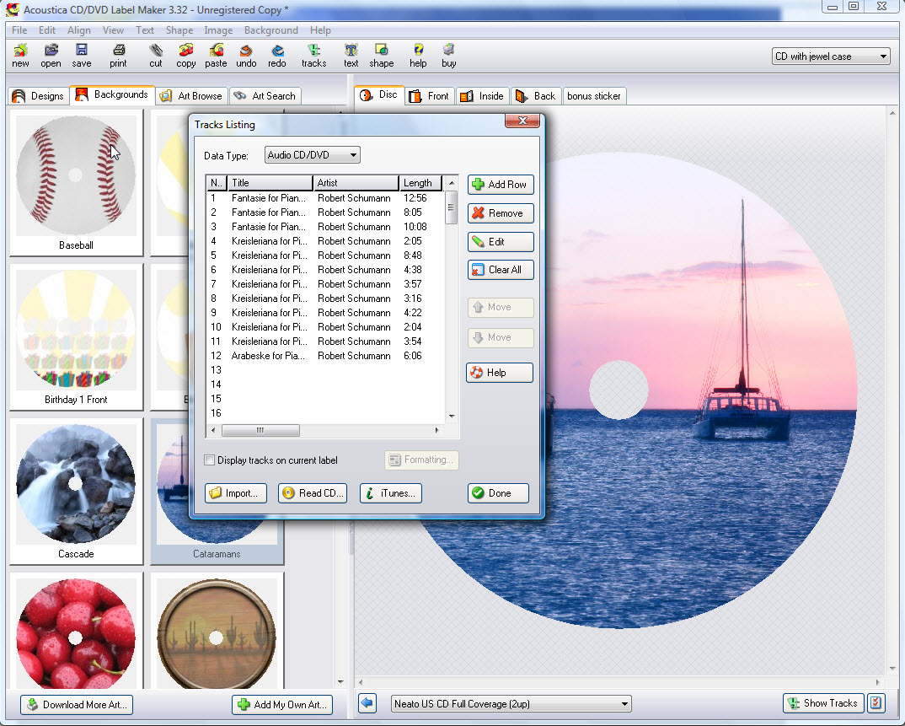Click the print toolbar icon
This screenshot has height=726, width=905.
click(x=118, y=56)
